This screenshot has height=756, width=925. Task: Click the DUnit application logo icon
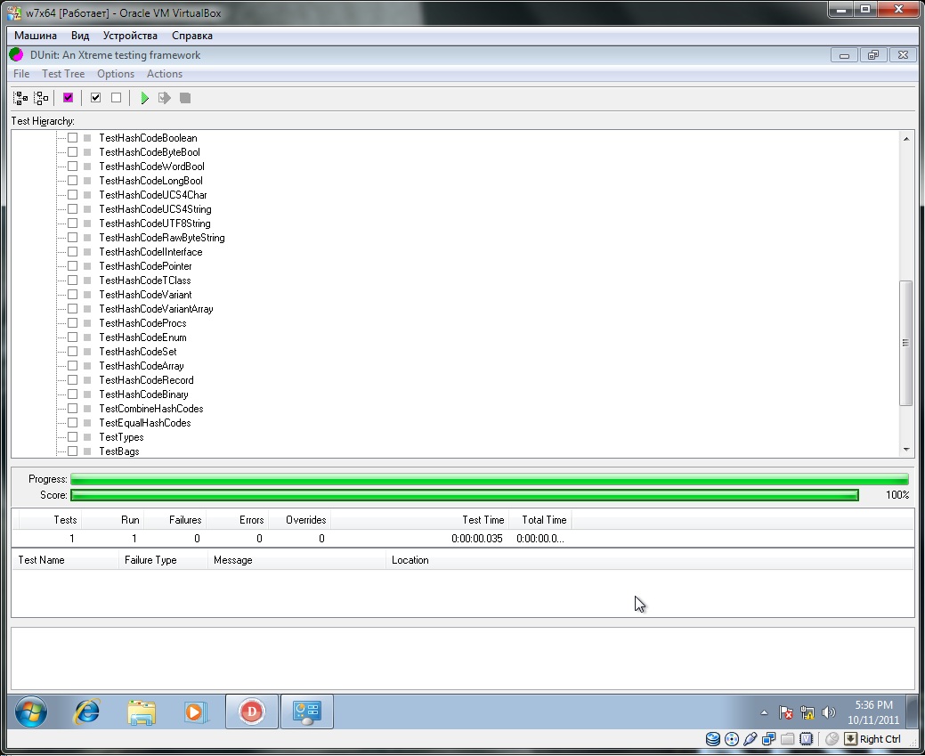coord(17,55)
